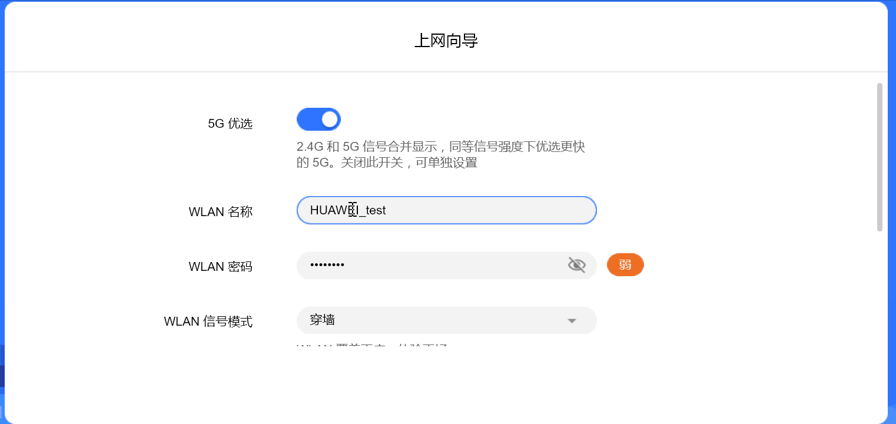This screenshot has width=896, height=424.
Task: Click the WLAN 信号模式 label
Action: (x=208, y=321)
